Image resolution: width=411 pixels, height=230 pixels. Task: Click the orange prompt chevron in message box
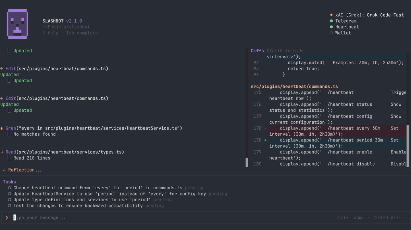(x=7, y=218)
